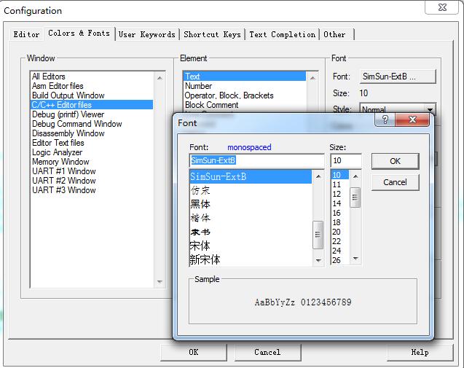This screenshot has width=464, height=368.
Task: Open the User Keywords tab
Action: click(x=146, y=34)
